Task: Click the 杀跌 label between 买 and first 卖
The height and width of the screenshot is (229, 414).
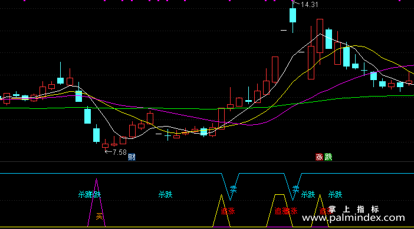Action: point(165,195)
